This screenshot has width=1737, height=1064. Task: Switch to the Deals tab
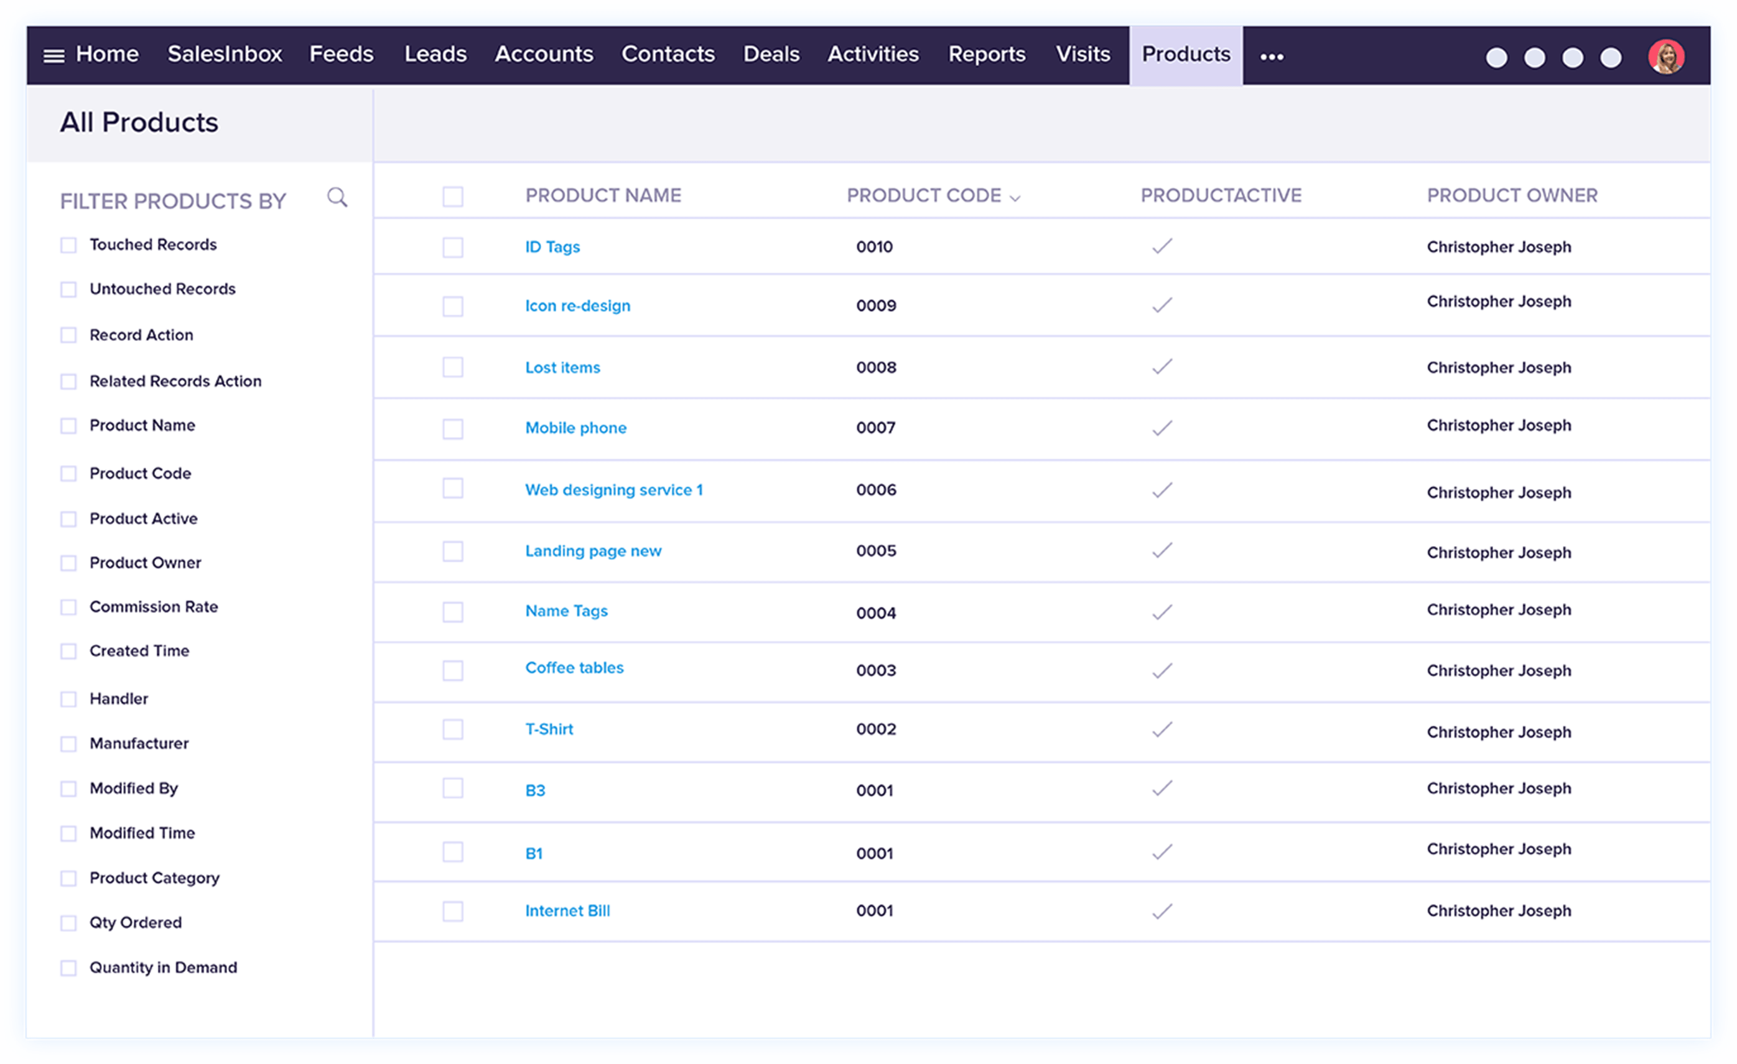click(771, 54)
